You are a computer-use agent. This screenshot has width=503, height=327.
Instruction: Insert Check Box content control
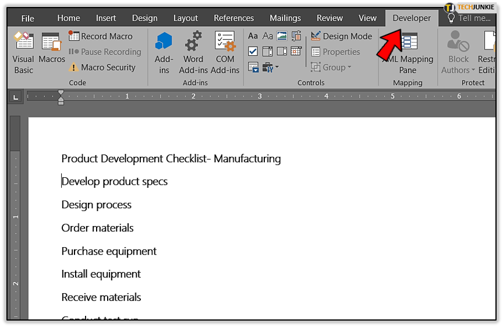253,51
